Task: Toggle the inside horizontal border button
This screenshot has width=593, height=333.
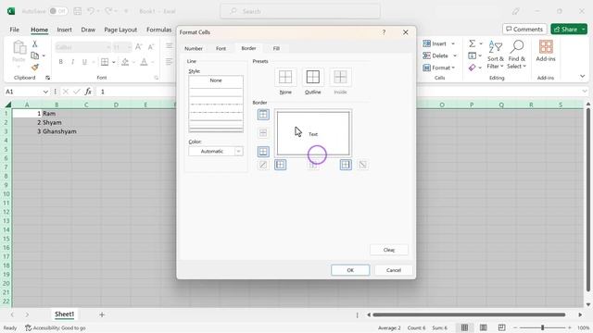Action: 263,133
